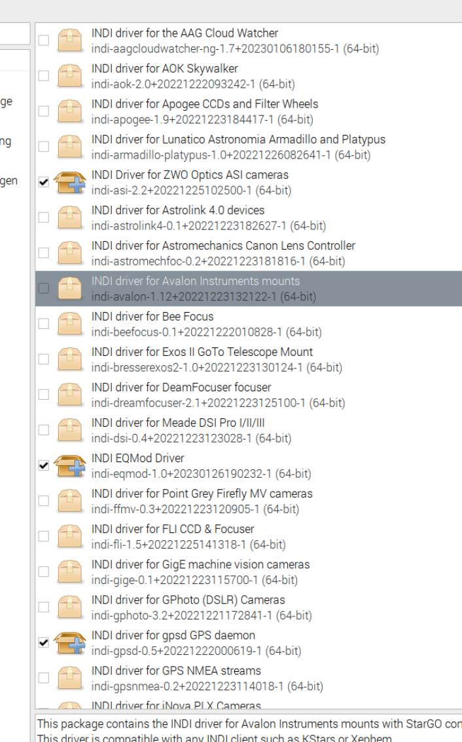
Task: Click the gpsd GPS daemon install icon
Action: [x=70, y=642]
